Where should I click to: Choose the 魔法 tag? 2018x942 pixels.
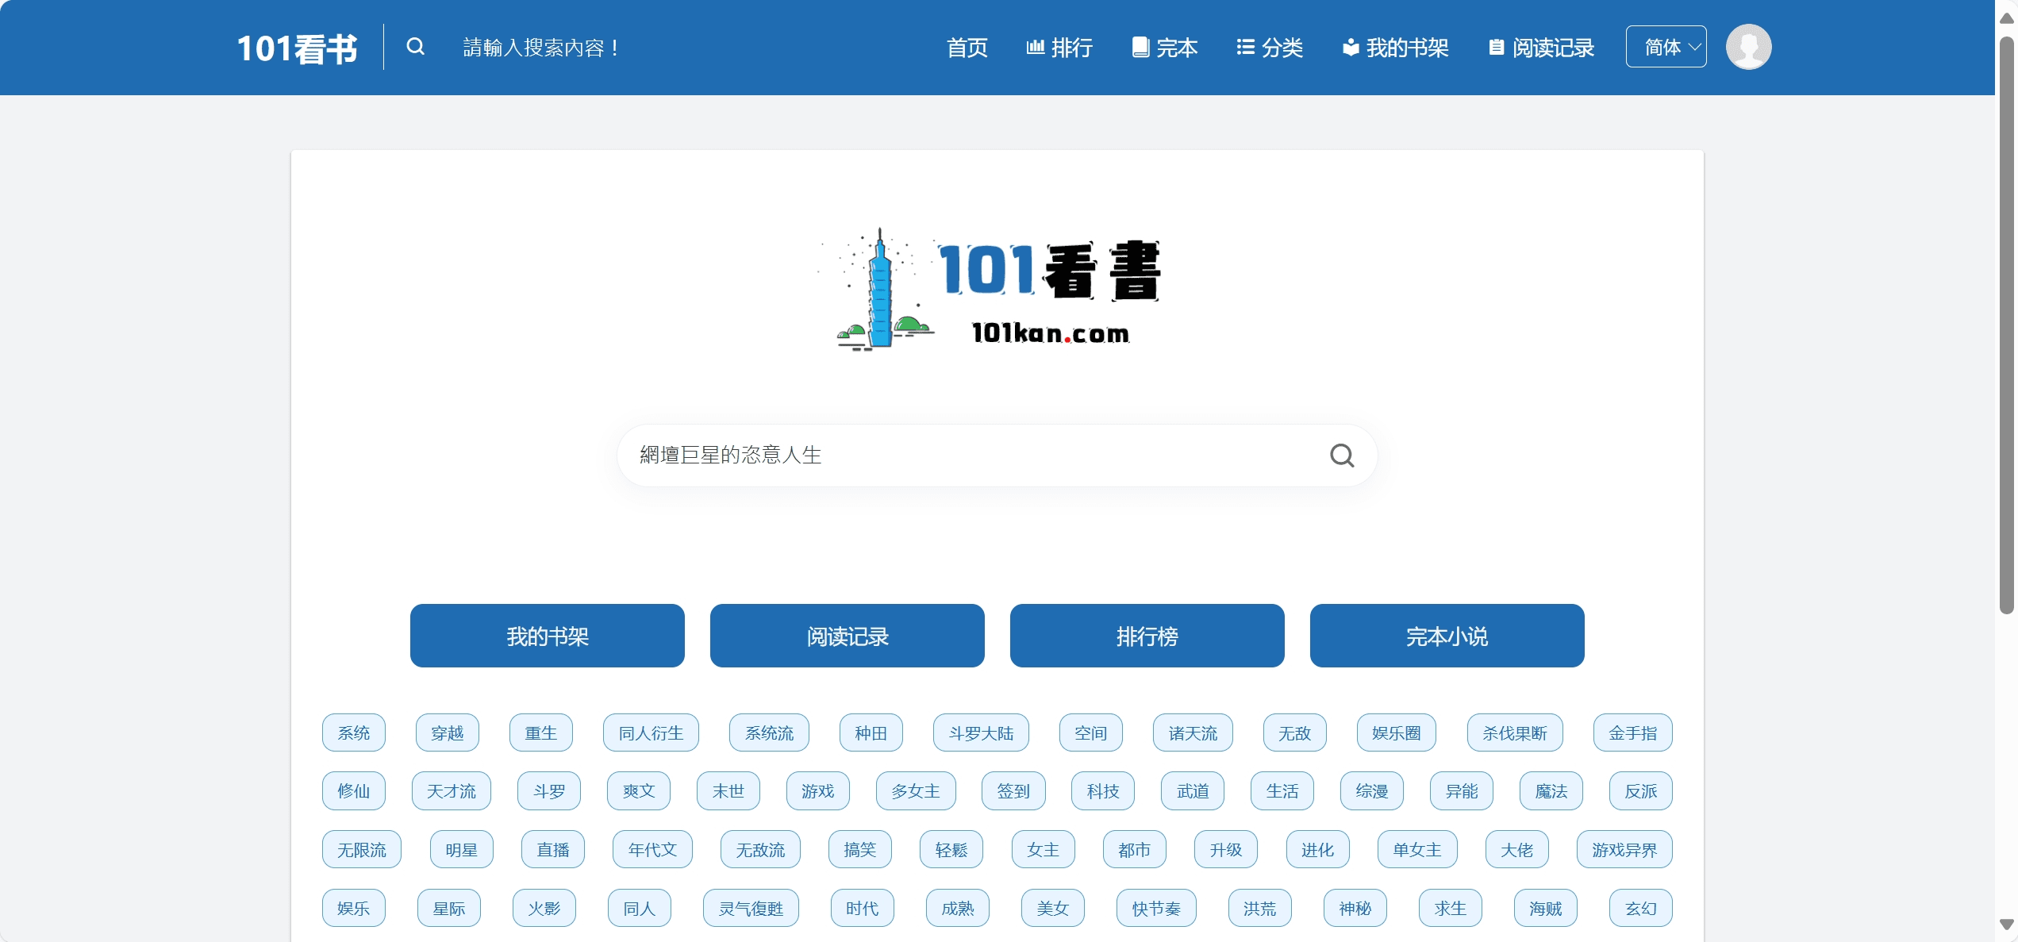coord(1551,790)
